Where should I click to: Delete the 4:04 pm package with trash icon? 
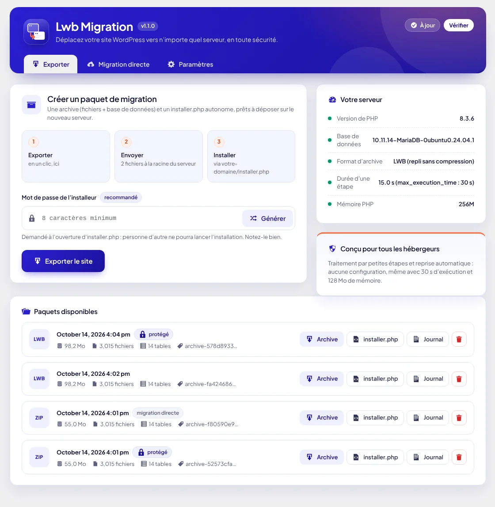pos(459,339)
